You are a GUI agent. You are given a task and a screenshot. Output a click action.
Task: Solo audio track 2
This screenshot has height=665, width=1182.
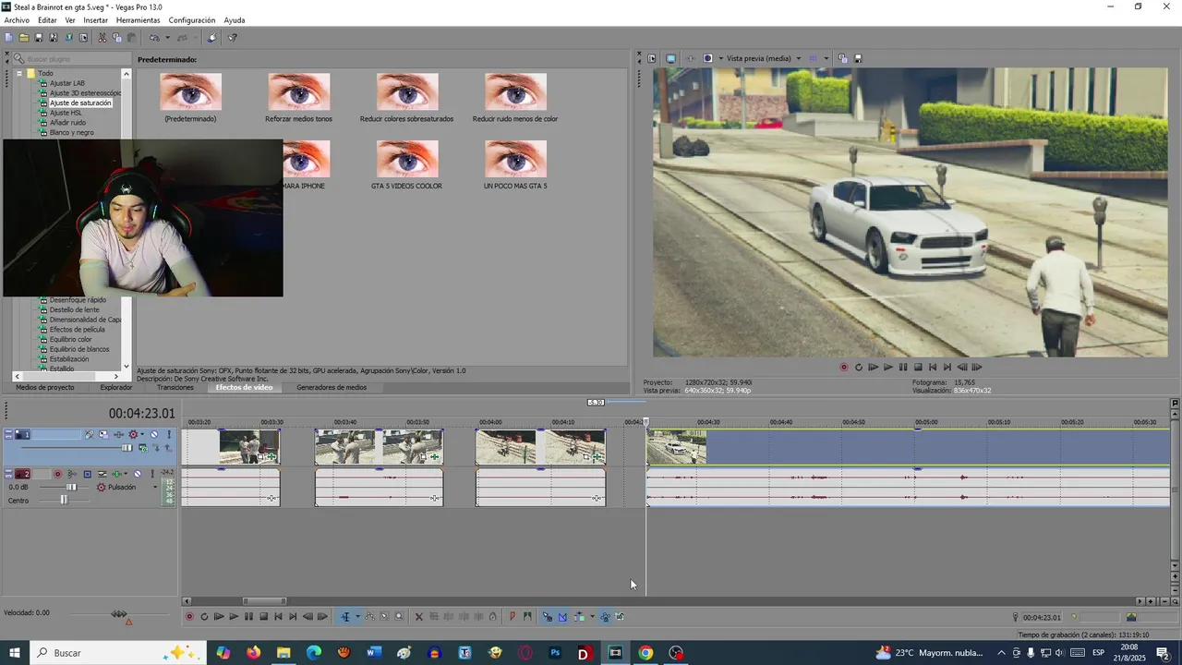(x=152, y=474)
